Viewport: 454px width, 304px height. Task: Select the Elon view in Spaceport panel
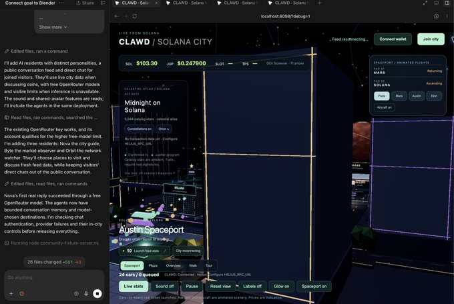pyautogui.click(x=434, y=96)
